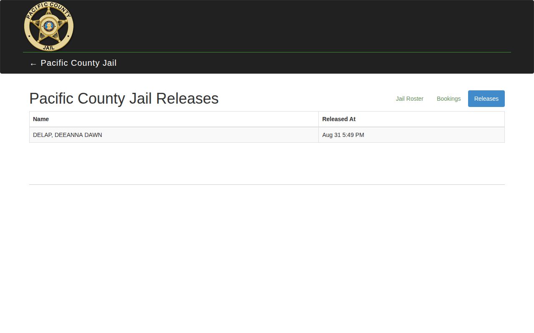Select the DELAP, DEEANNA DAWN name cell
Viewport: 534px width, 333px height.
[x=174, y=135]
